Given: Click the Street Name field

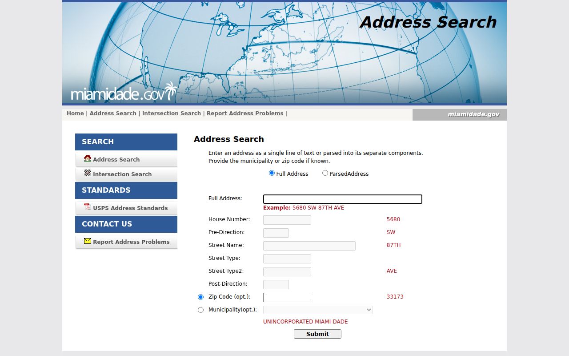Looking at the screenshot, I should (x=309, y=246).
